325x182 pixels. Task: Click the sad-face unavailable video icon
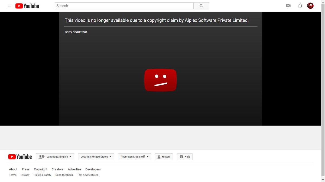[160, 80]
